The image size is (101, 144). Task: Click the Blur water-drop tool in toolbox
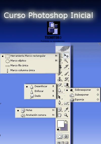pos(60,90)
